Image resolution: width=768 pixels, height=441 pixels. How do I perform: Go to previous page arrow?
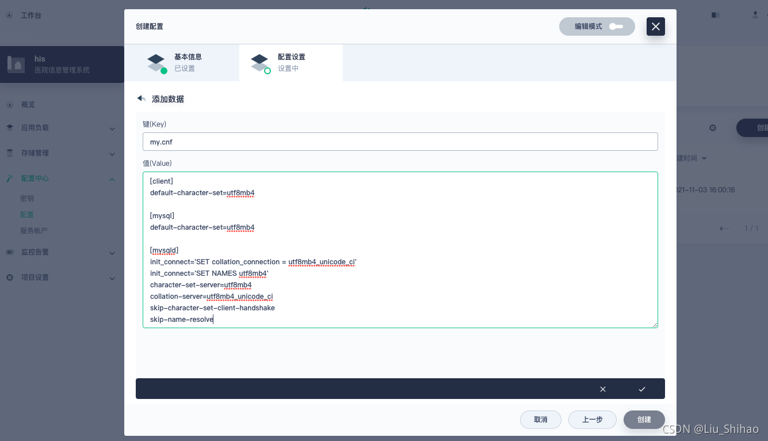pos(724,229)
